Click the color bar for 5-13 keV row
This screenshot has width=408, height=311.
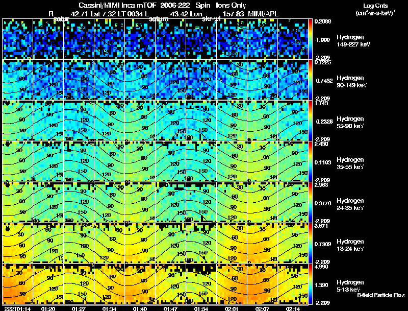310,284
